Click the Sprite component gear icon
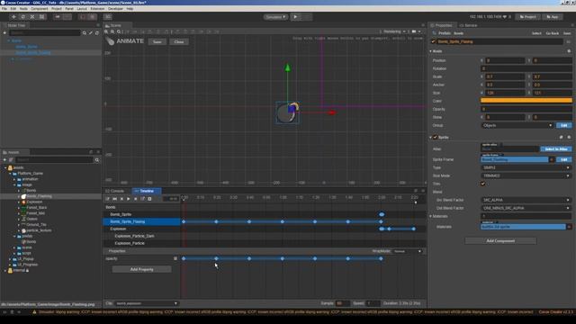The image size is (576, 324). click(x=569, y=137)
